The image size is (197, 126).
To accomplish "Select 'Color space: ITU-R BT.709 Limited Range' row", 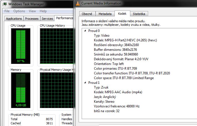I will (x=124, y=78).
